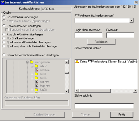
Task: Click the end.htm file icon
Action: tap(37, 70)
